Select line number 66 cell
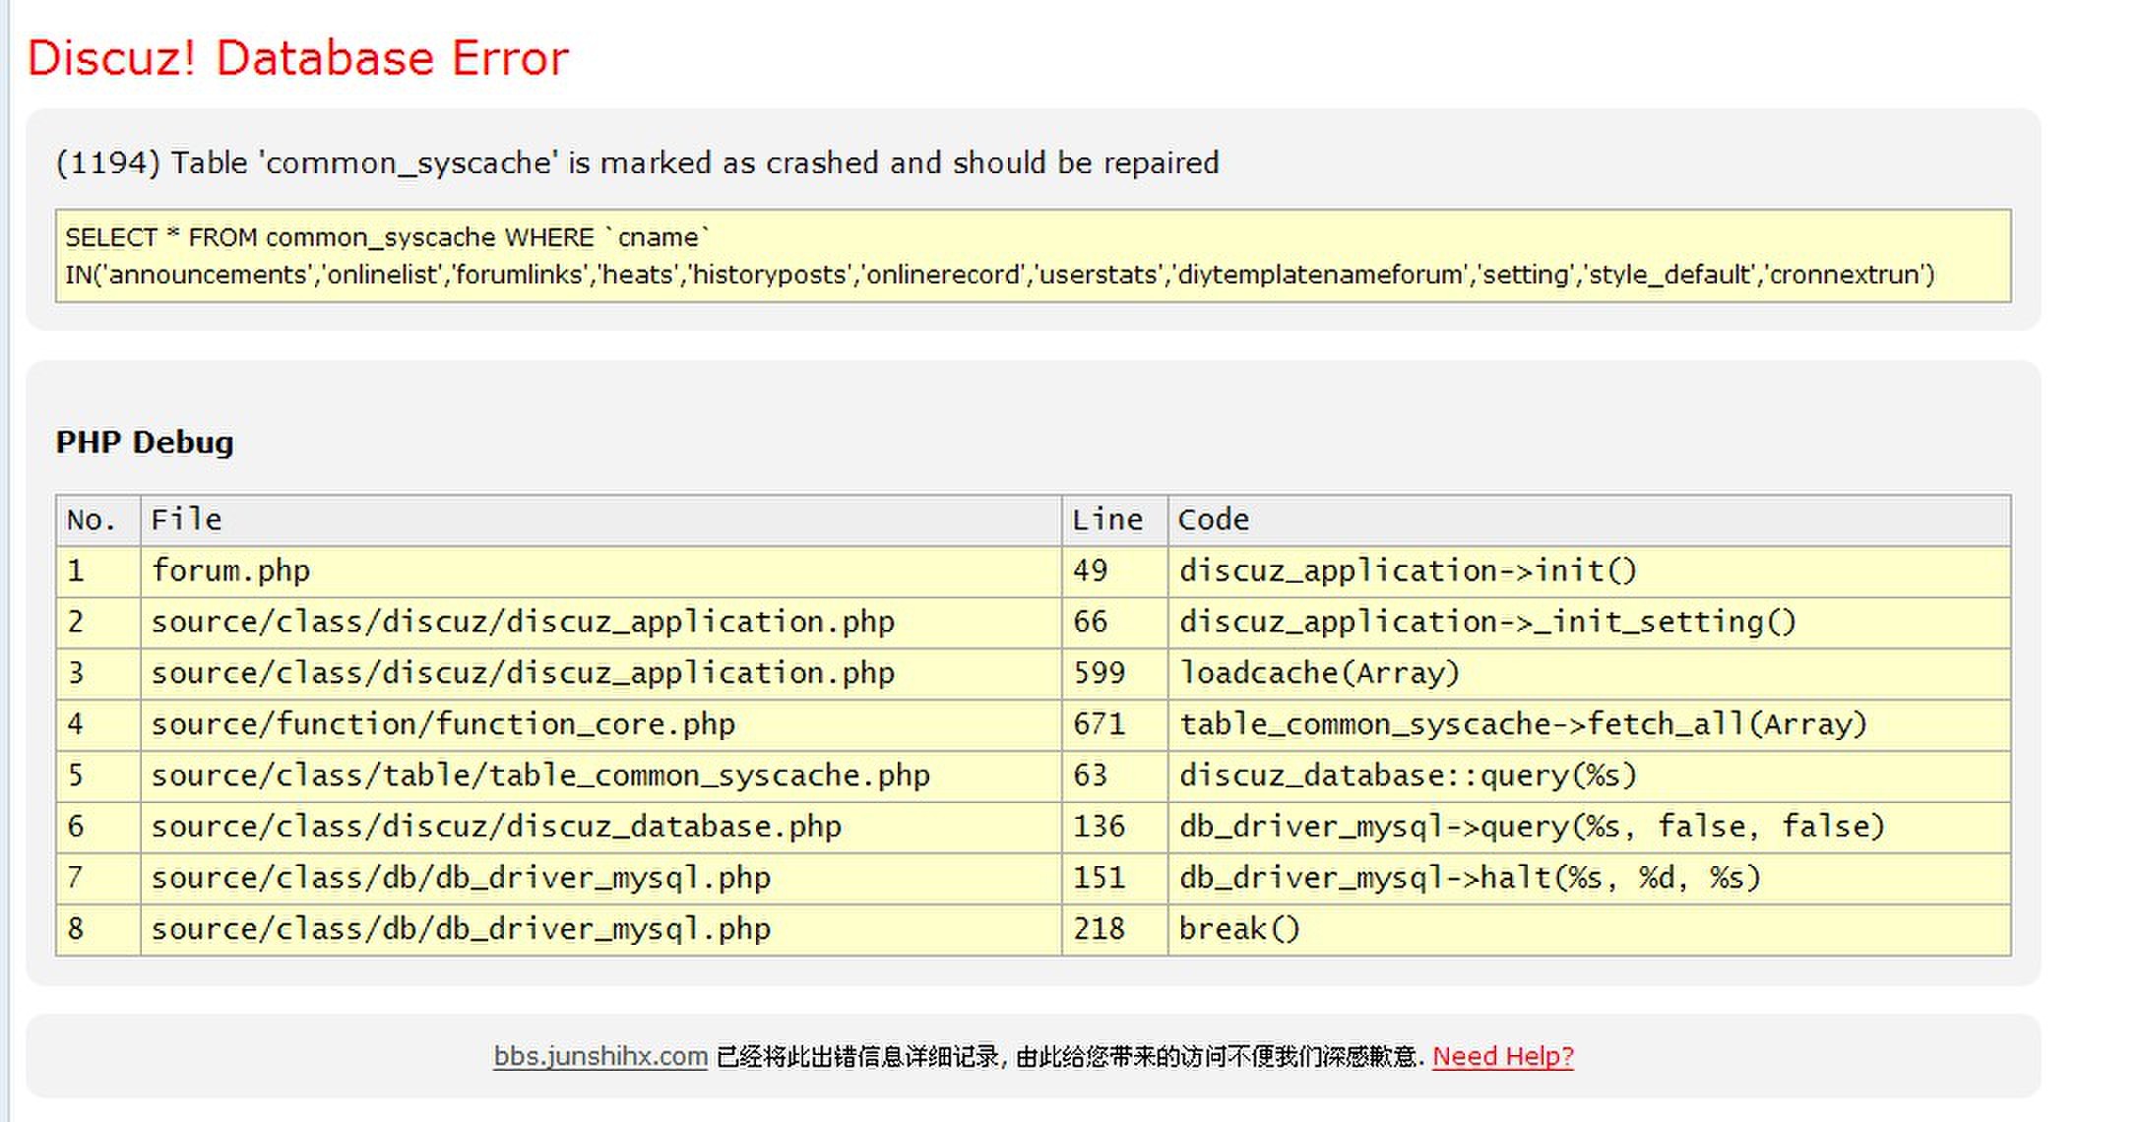The width and height of the screenshot is (2140, 1122). click(x=1114, y=623)
